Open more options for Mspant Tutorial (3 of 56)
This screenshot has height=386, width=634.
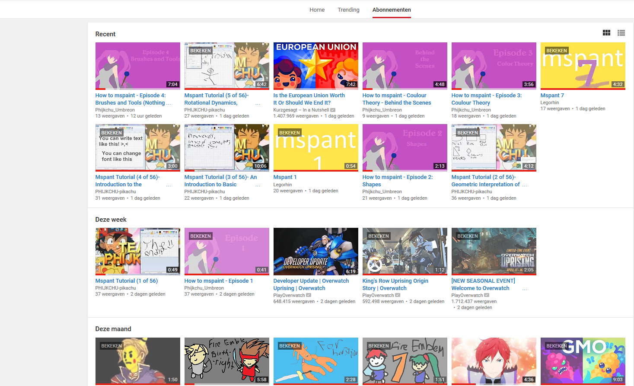click(x=258, y=185)
